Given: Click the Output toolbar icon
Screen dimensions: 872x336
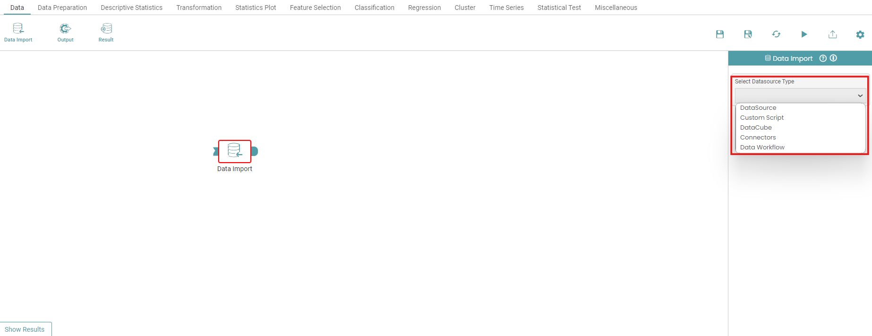Looking at the screenshot, I should coord(65,33).
